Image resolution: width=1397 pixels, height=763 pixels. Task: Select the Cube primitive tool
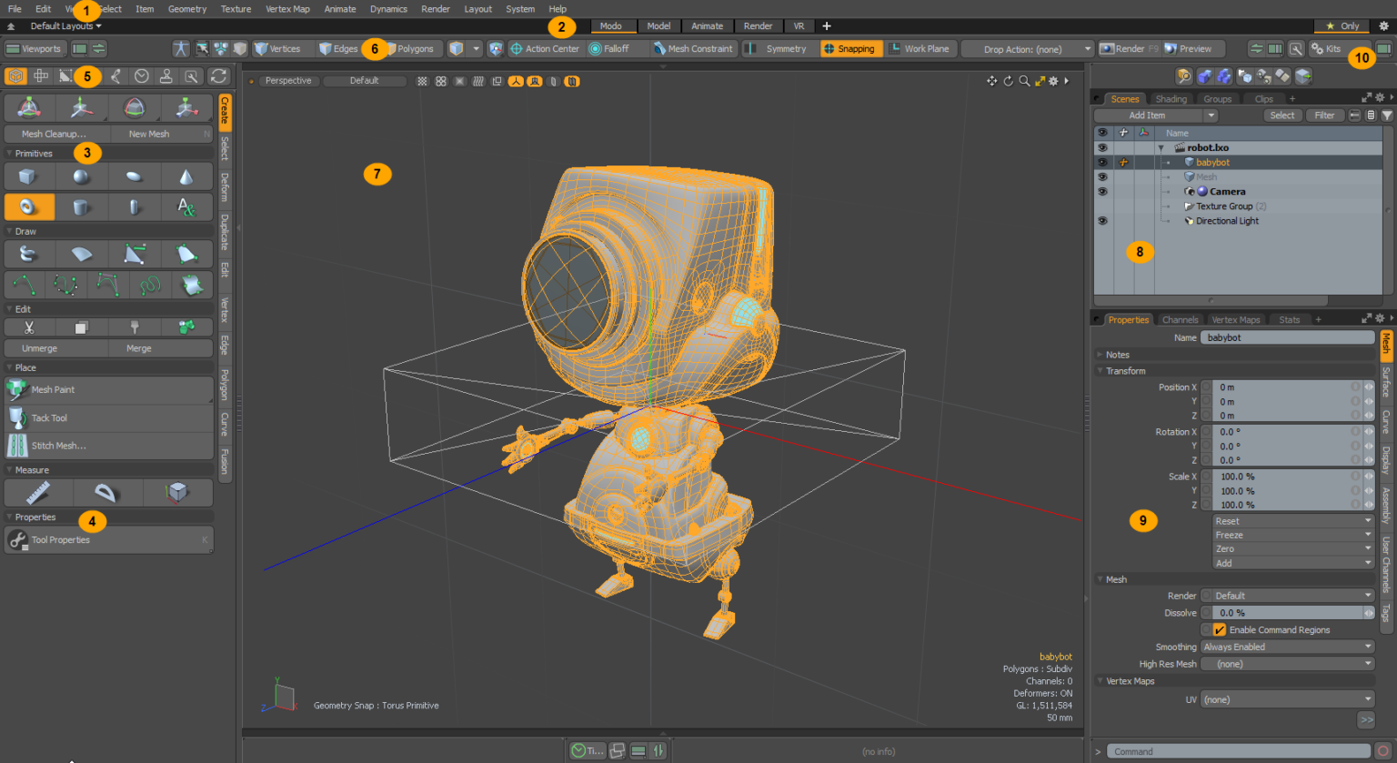27,176
